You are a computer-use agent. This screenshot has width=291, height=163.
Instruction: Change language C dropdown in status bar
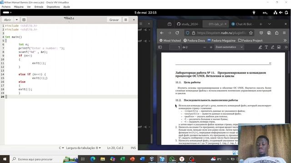click(x=61, y=148)
